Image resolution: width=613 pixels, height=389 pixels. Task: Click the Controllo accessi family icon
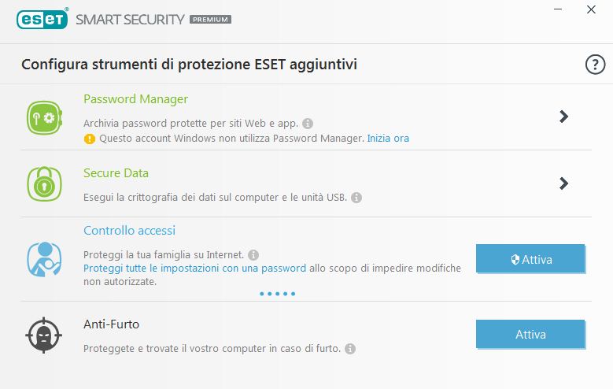44,256
